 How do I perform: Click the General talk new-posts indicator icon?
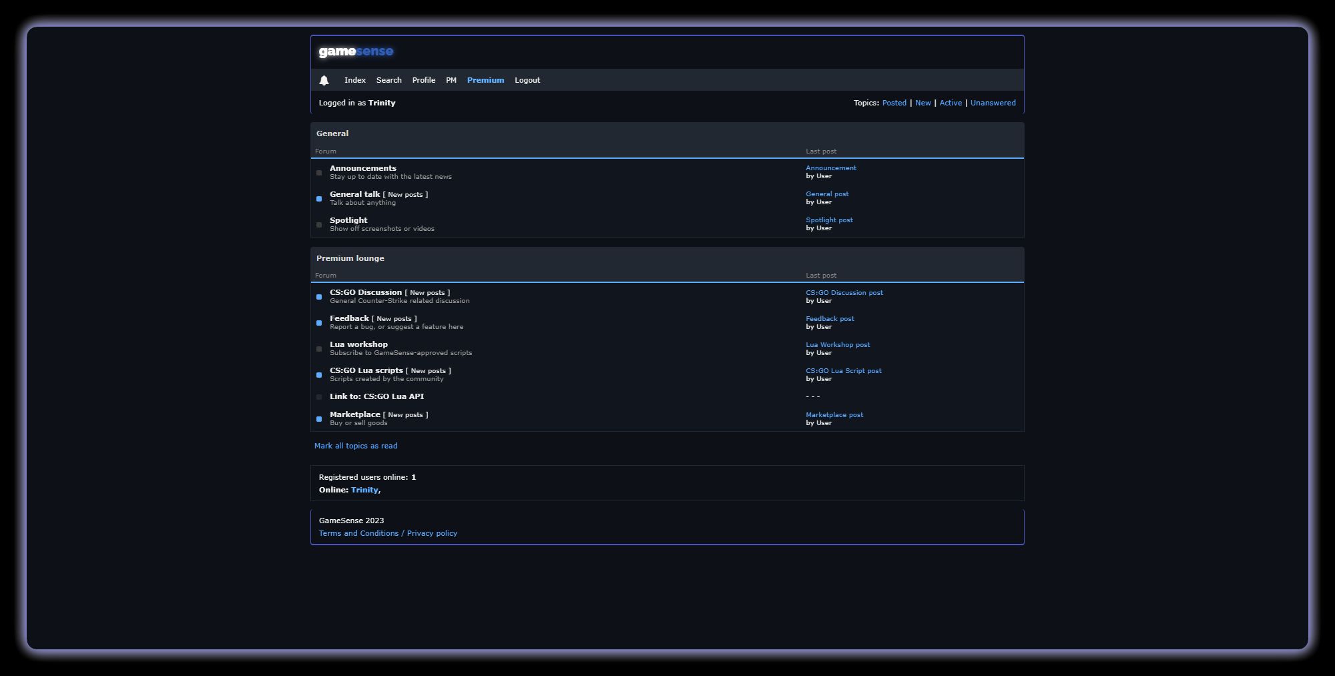(319, 199)
